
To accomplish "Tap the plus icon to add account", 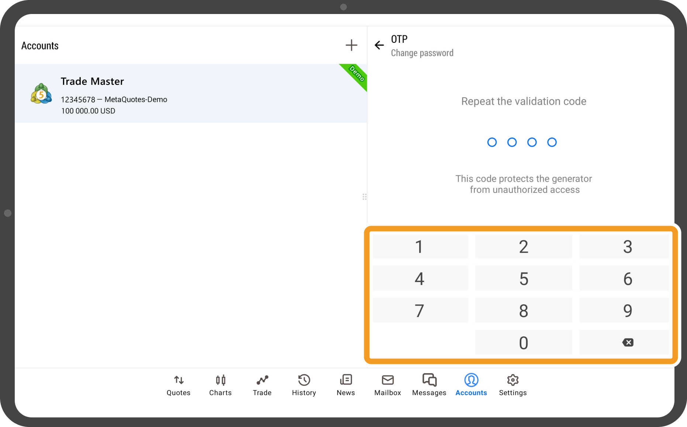I will tap(351, 45).
